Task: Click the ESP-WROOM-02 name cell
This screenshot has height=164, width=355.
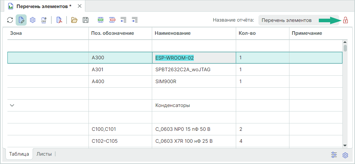Action: (194, 58)
